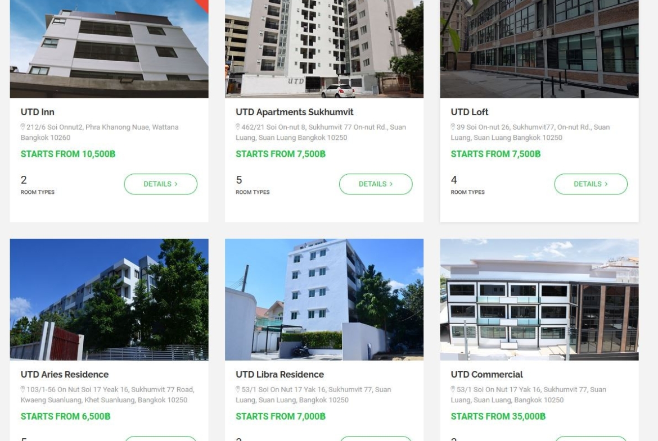Screen dimensions: 658x441
Task: Open the UTD Commercial building photo
Action: coord(539,300)
